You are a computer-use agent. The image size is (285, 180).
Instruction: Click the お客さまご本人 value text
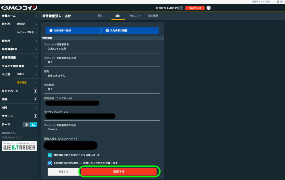pyautogui.click(x=56, y=76)
